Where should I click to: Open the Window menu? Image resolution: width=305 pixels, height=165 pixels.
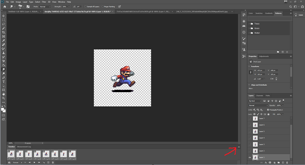pos(62,2)
